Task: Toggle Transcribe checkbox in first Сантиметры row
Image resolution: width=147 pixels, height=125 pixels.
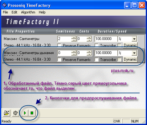Action: coord(97,46)
